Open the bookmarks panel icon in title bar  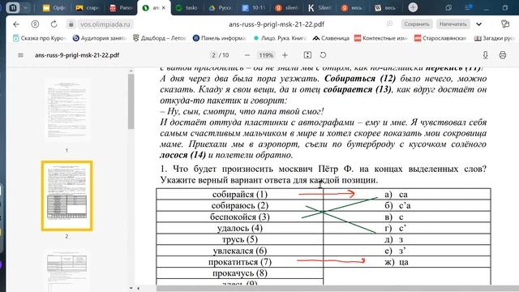click(448, 7)
